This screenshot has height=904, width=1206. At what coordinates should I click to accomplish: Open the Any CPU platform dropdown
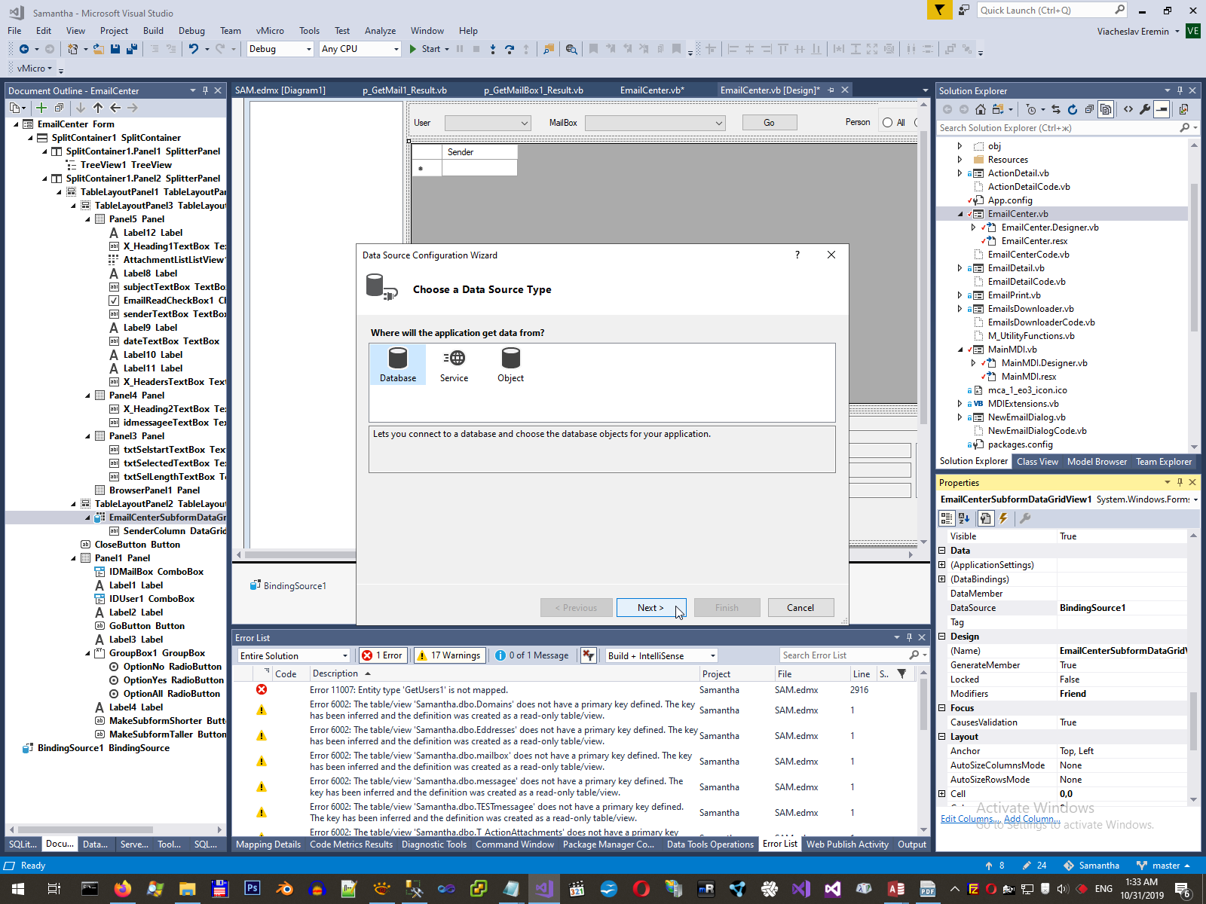360,49
